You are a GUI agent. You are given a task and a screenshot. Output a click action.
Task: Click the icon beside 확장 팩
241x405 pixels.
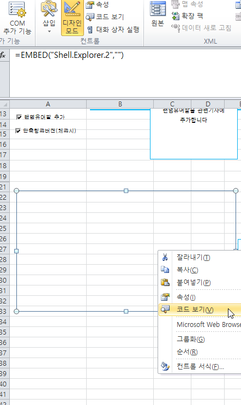pyautogui.click(x=176, y=16)
